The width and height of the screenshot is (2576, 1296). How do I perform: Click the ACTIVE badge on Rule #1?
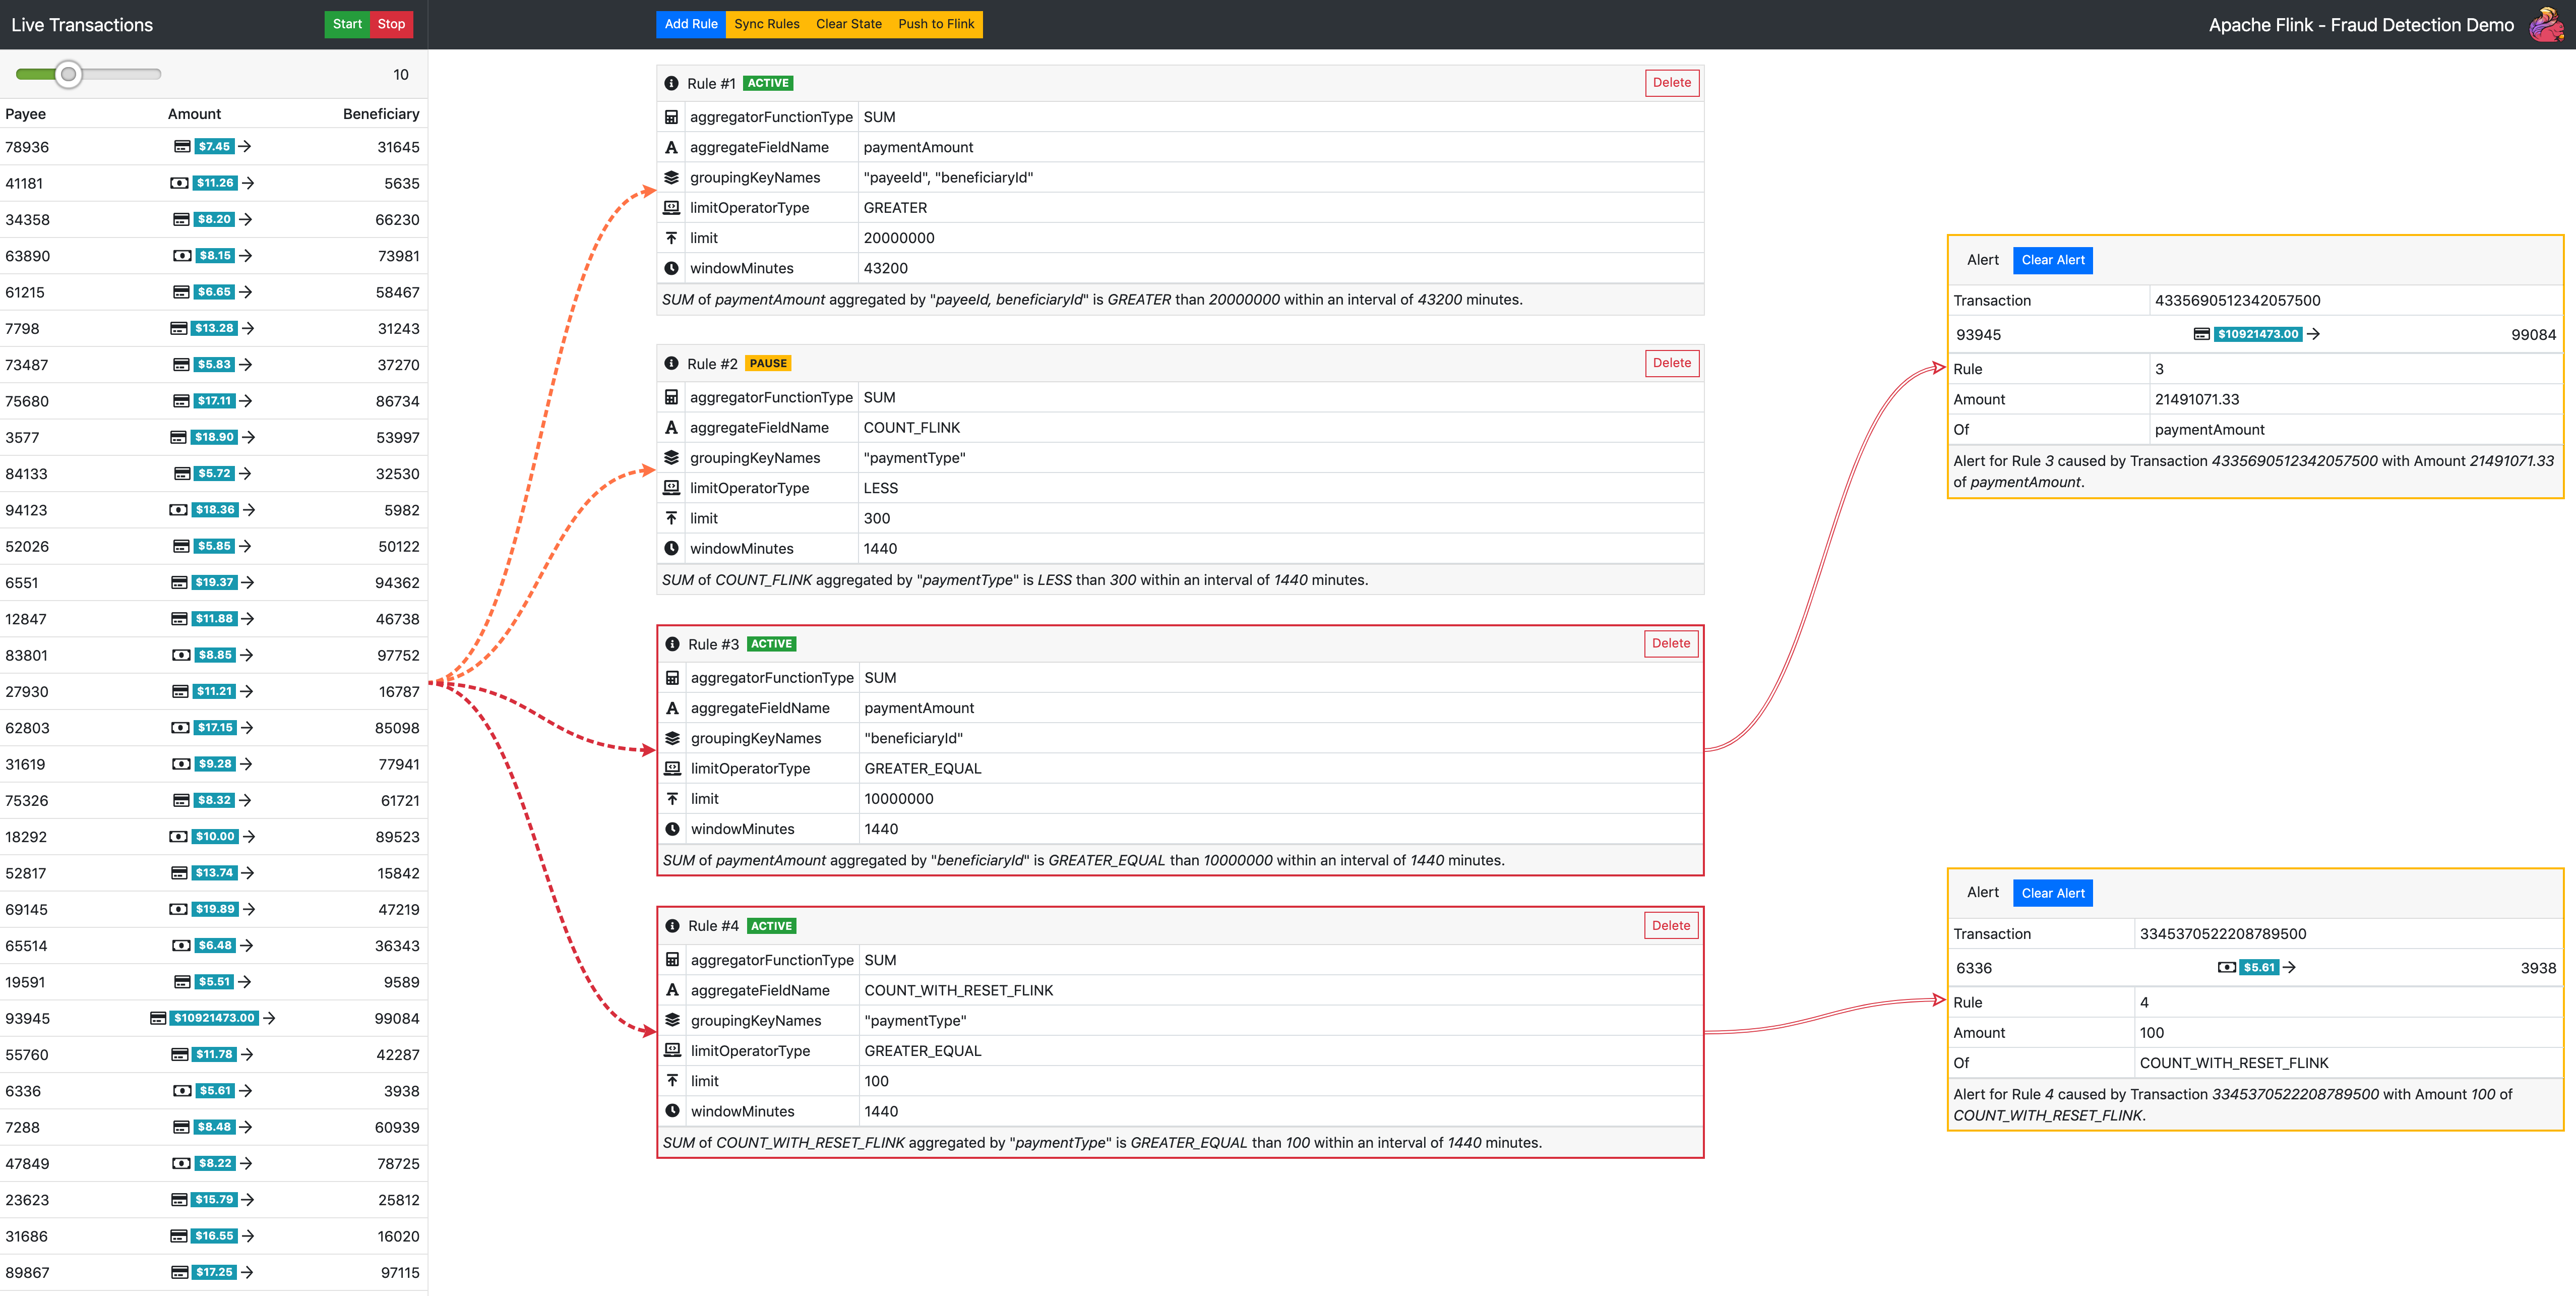[768, 83]
